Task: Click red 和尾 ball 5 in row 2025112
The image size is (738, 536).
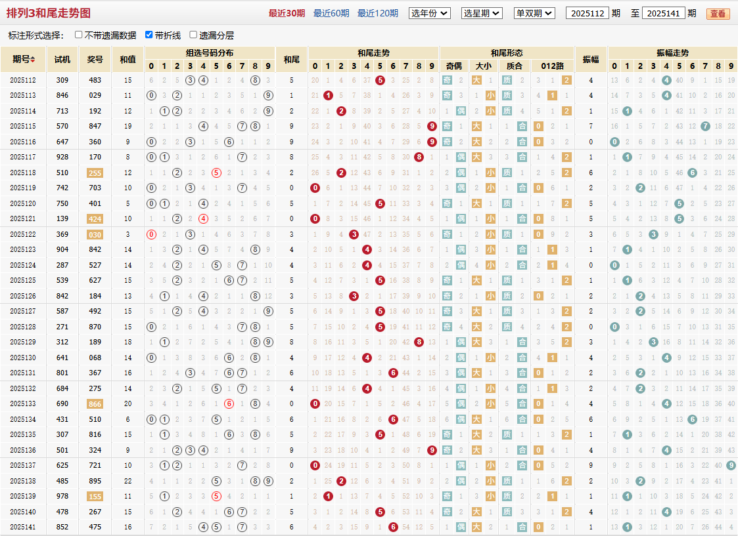Action: (x=381, y=80)
